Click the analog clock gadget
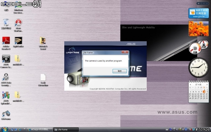The image size is (211, 132). pyautogui.click(x=198, y=67)
